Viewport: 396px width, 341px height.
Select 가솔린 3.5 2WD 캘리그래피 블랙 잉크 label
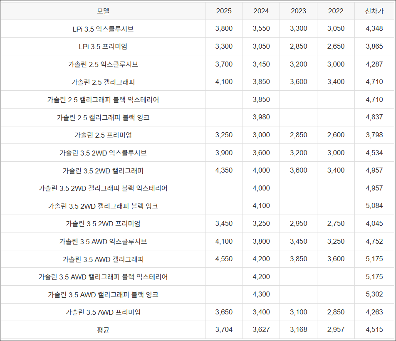pos(103,206)
